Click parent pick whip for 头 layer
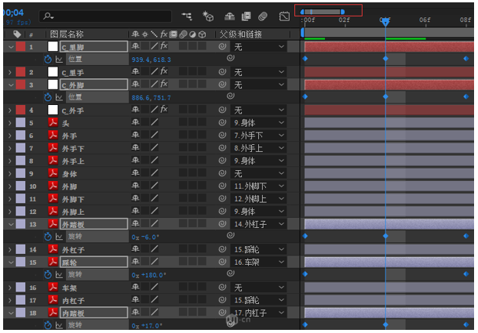Viewport: 478px width, 333px height. coord(223,123)
